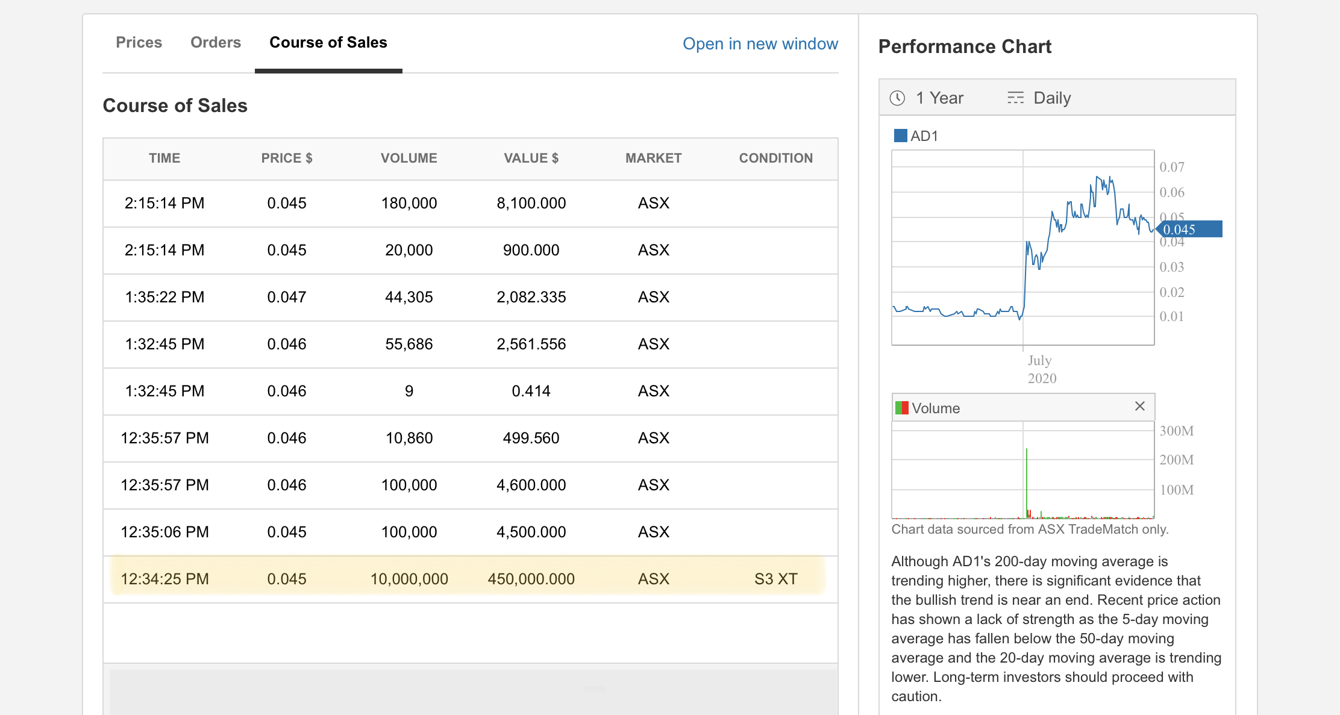
Task: Select volume 55,686 cell
Action: 409,344
